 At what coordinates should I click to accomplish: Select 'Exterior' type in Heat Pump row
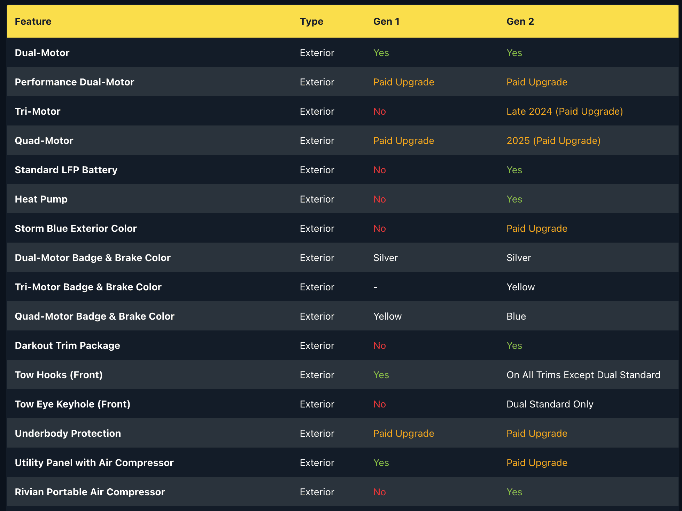click(317, 199)
